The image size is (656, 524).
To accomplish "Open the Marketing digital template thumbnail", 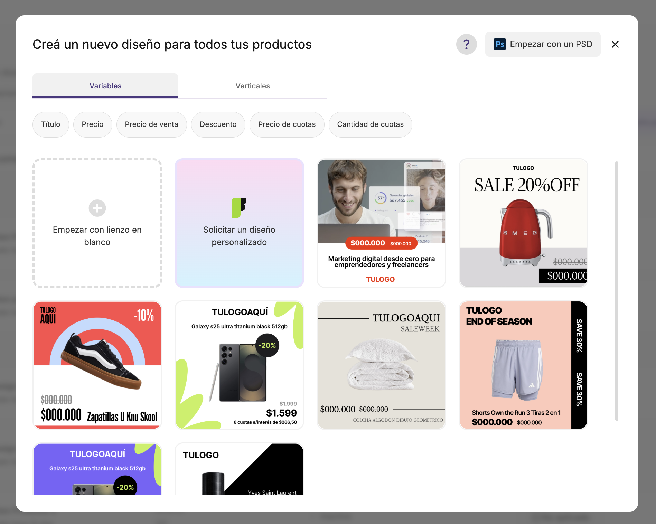I will coord(381,223).
